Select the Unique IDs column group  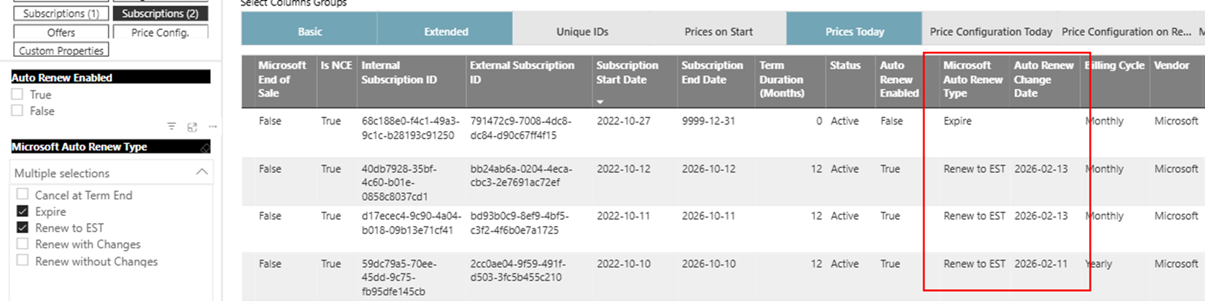click(x=582, y=32)
